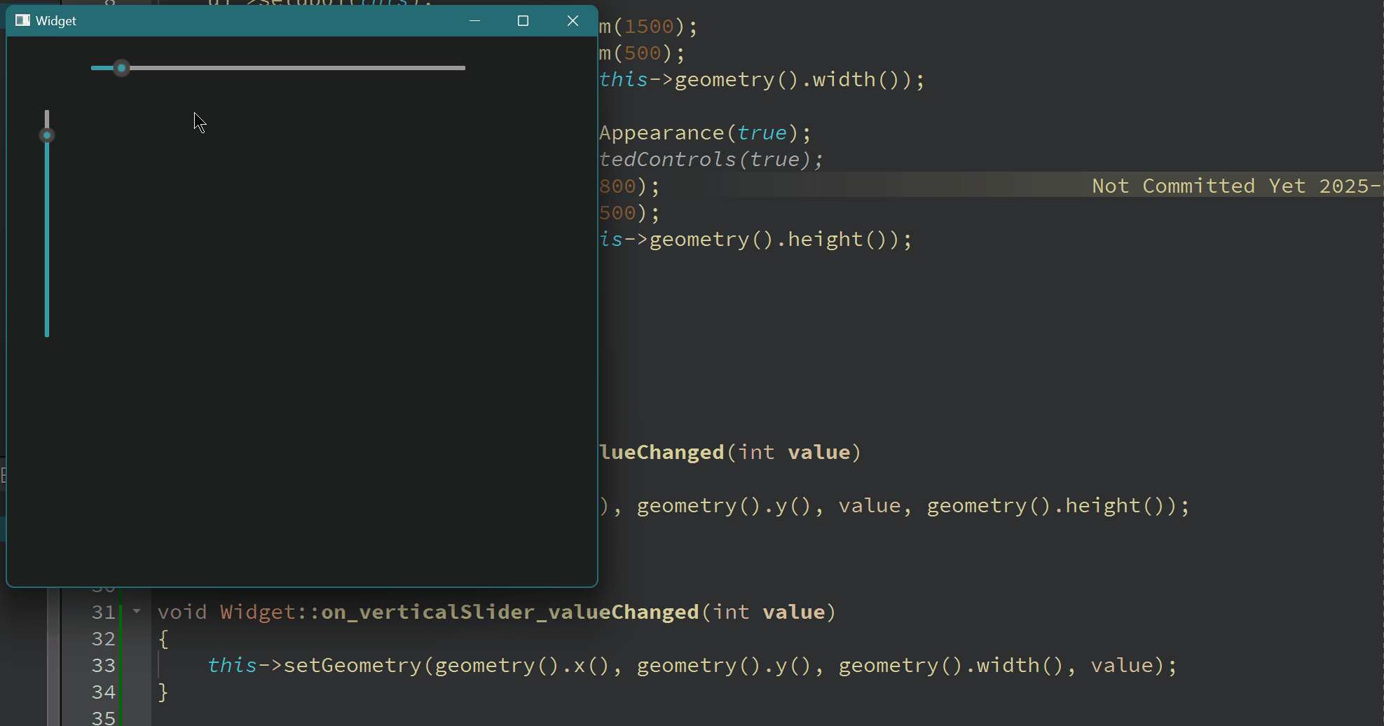Click line number 31 in the gutter
This screenshot has width=1384, height=726.
[104, 612]
